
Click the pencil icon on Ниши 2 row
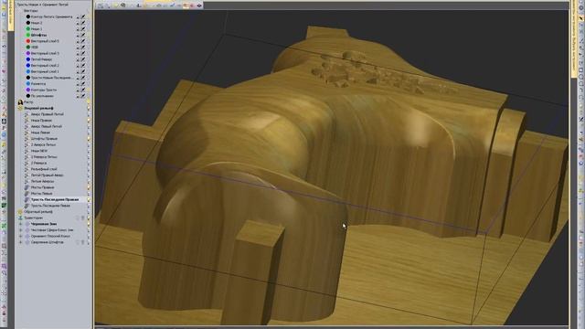click(83, 23)
